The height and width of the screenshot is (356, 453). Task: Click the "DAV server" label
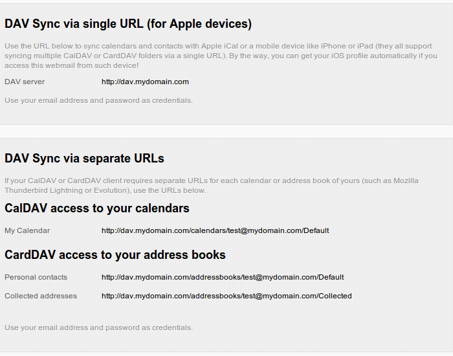(x=25, y=82)
